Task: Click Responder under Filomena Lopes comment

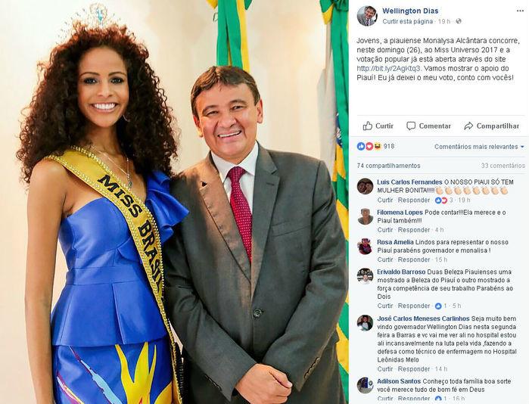Action: (414, 230)
